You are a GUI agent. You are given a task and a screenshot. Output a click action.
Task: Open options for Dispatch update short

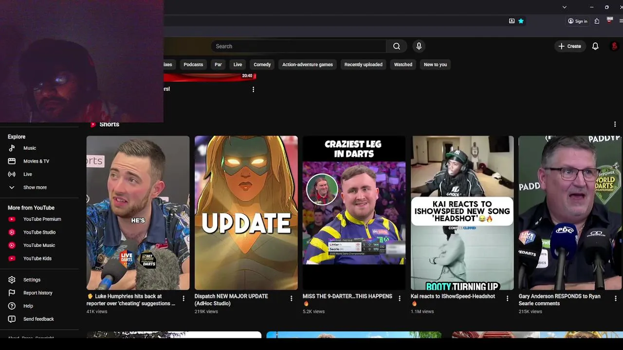tap(291, 298)
